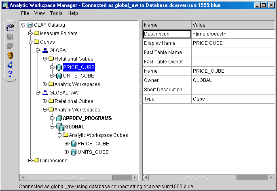The image size is (277, 191).
Task: Expand the Measure Folders node
Action: click(30, 33)
